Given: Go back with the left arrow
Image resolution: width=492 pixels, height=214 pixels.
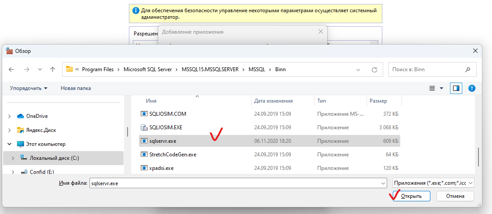Looking at the screenshot, I should click(x=11, y=70).
